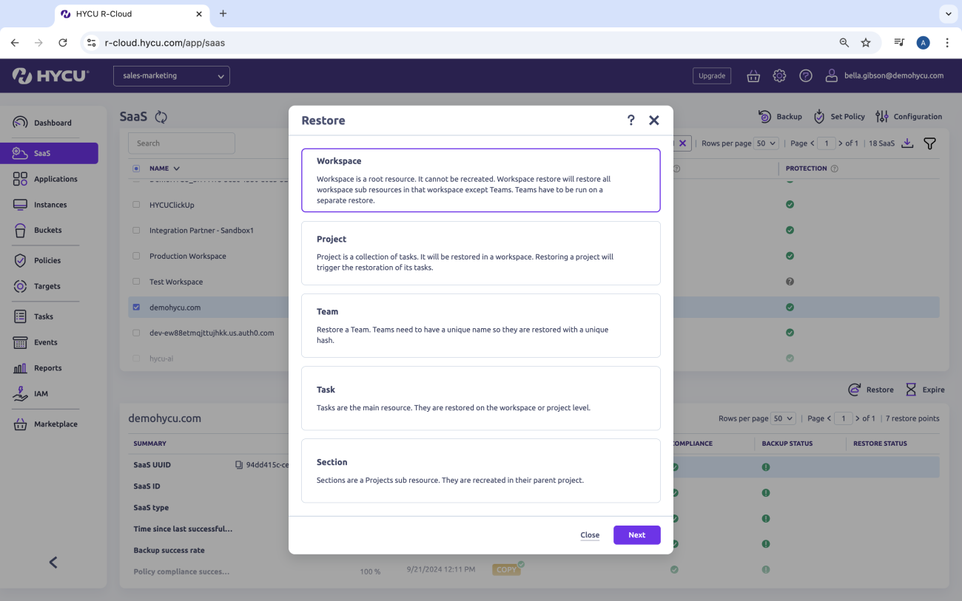The width and height of the screenshot is (962, 601).
Task: Open the help question mark in the Restore dialog
Action: click(x=630, y=120)
